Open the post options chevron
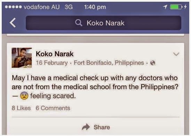The image size is (191, 136). tap(176, 54)
